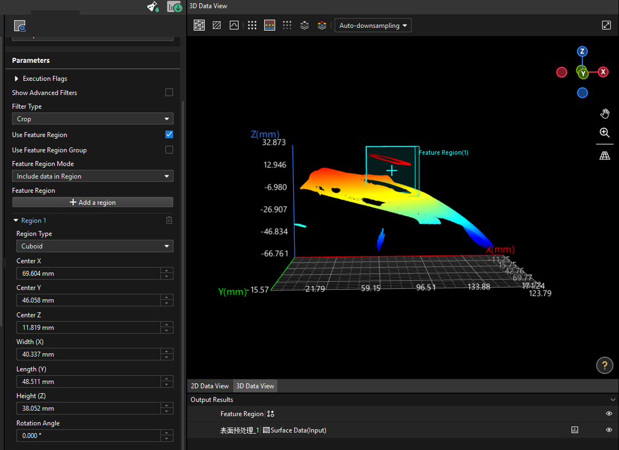The height and width of the screenshot is (450, 619).
Task: Activate the zoom magnifier tool
Action: click(x=605, y=133)
